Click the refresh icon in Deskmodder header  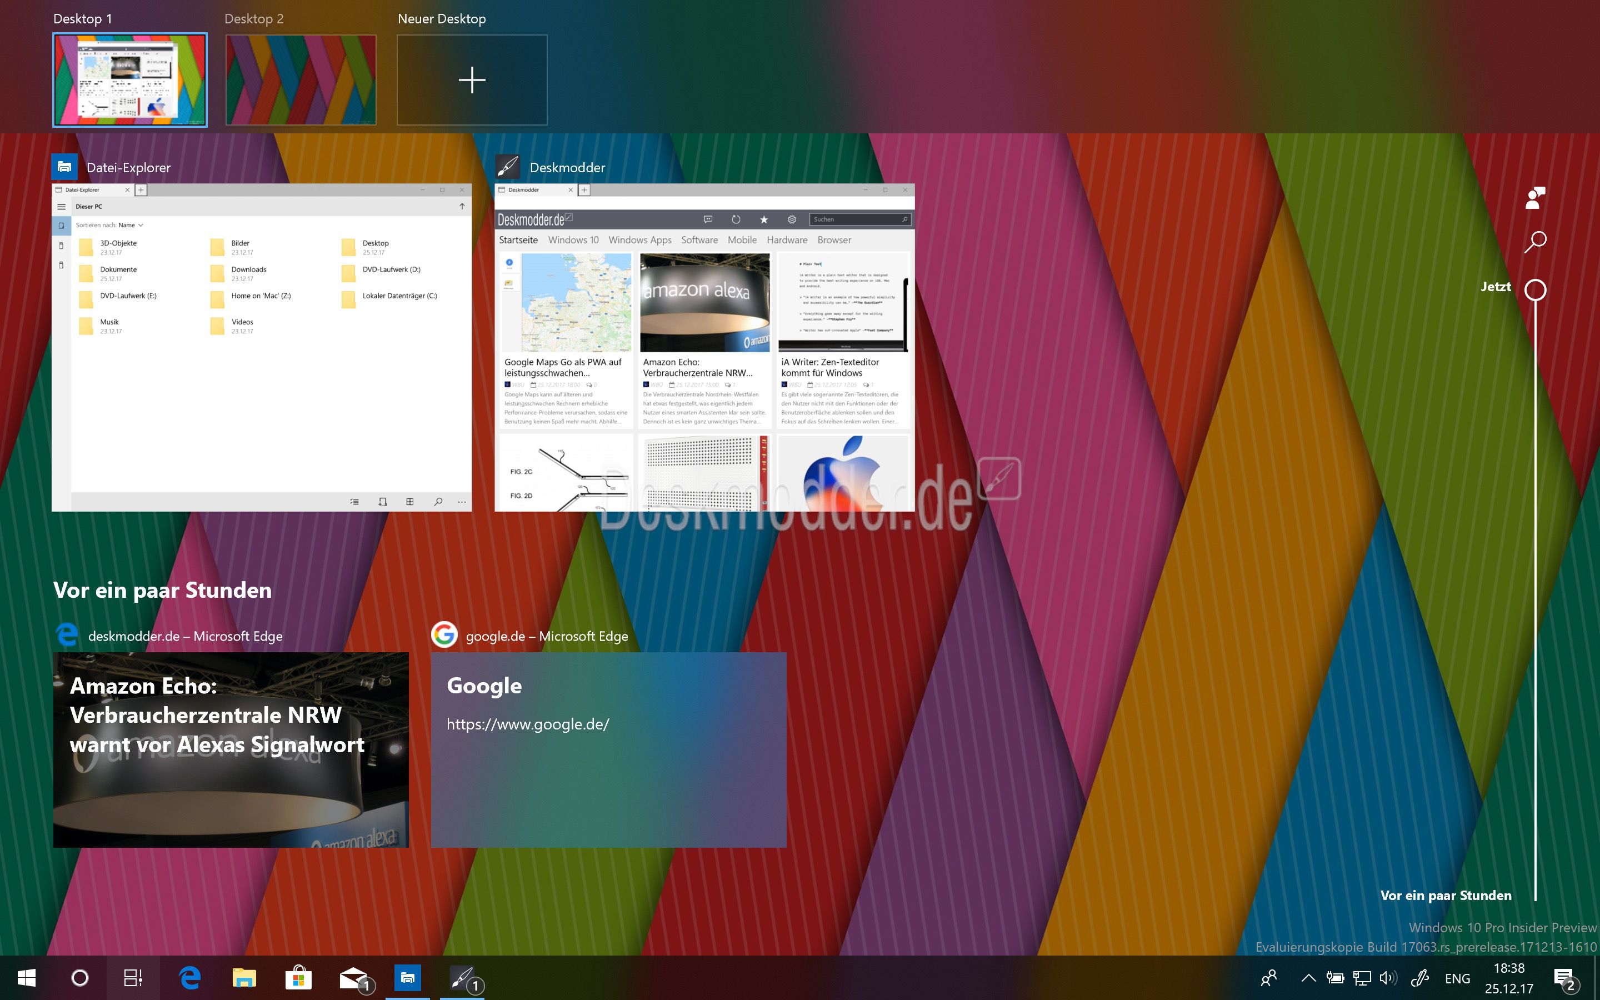[736, 219]
